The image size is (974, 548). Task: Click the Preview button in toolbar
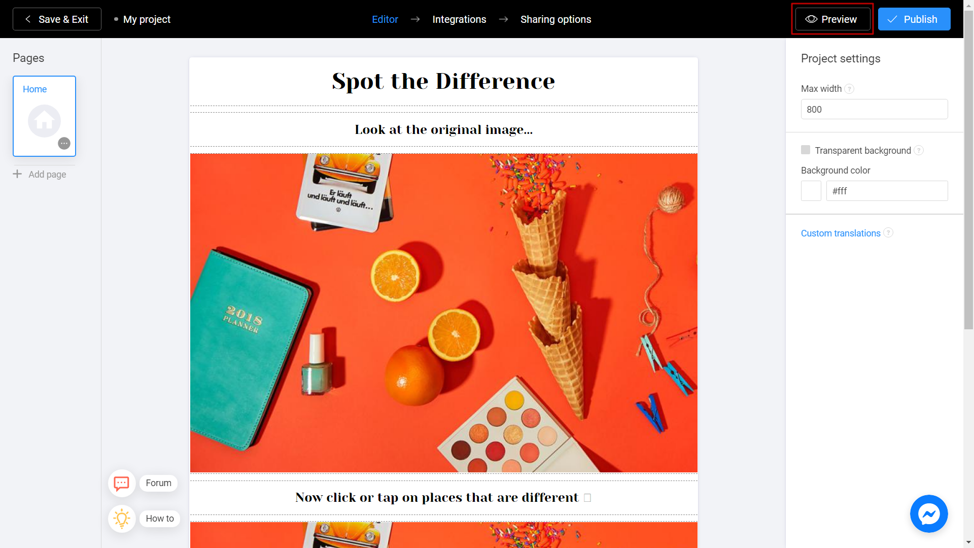(x=831, y=19)
